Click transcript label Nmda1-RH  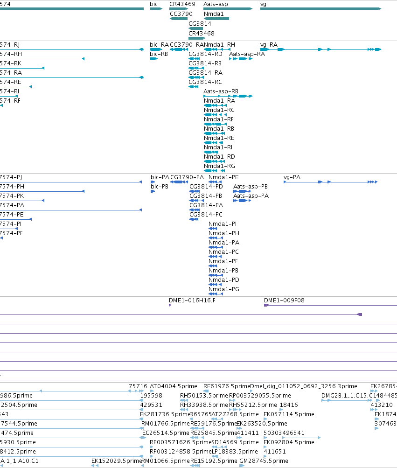tap(219, 45)
